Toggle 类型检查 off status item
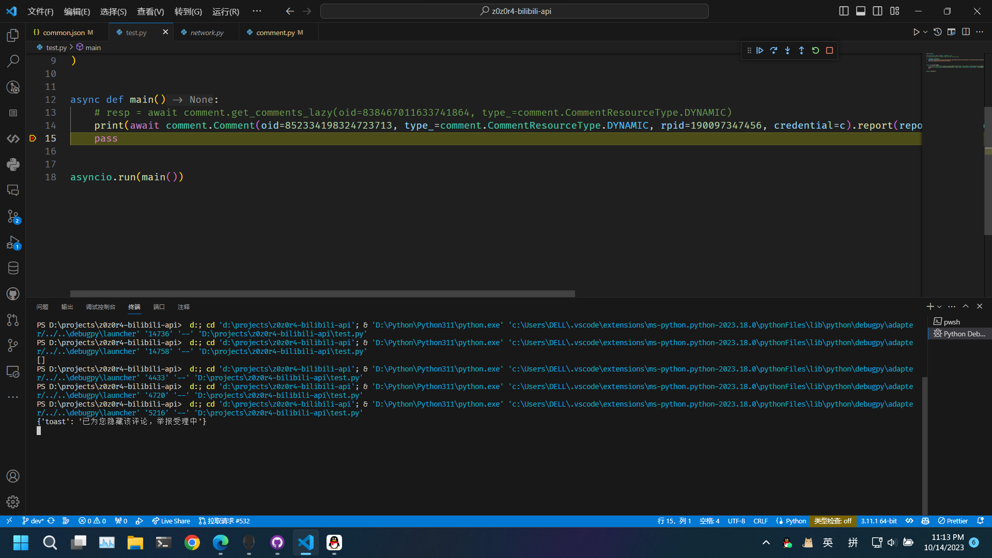The width and height of the screenshot is (992, 558). point(833,521)
